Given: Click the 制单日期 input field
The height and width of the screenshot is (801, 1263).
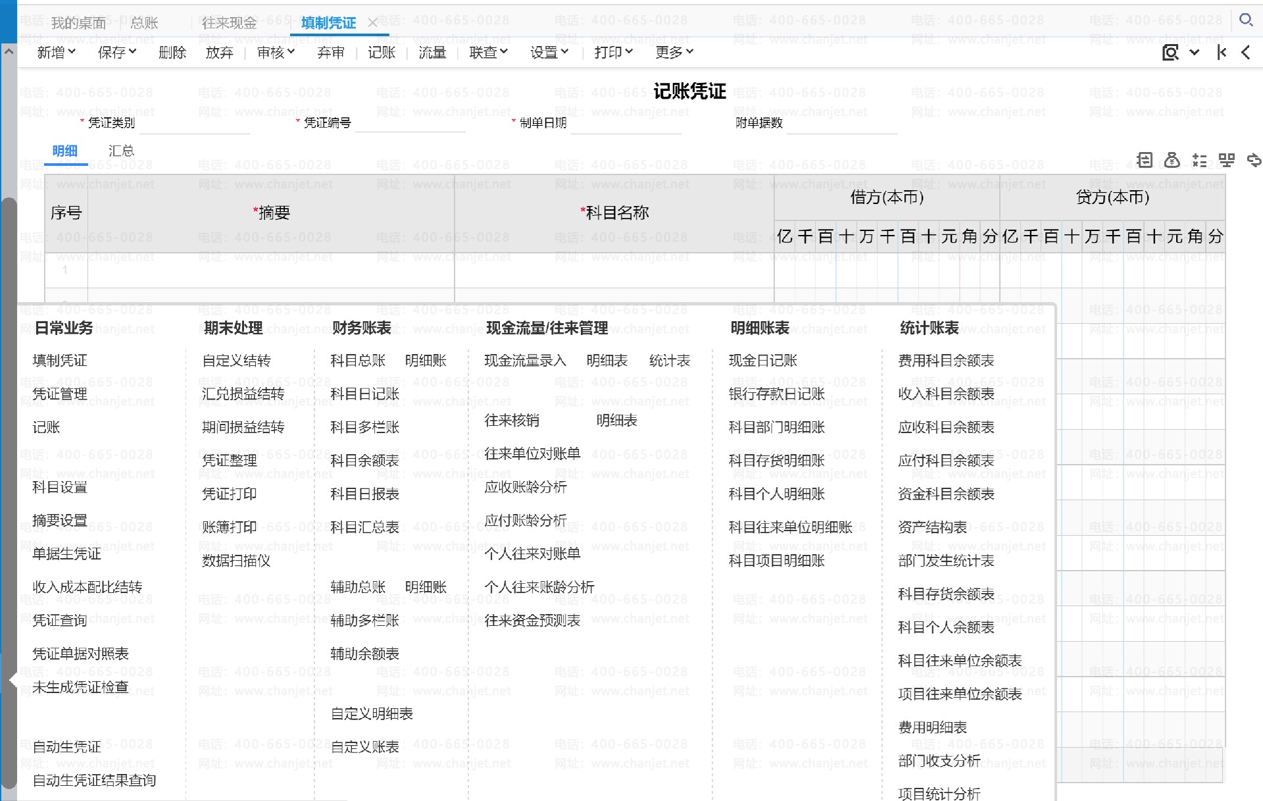Looking at the screenshot, I should pyautogui.click(x=625, y=123).
